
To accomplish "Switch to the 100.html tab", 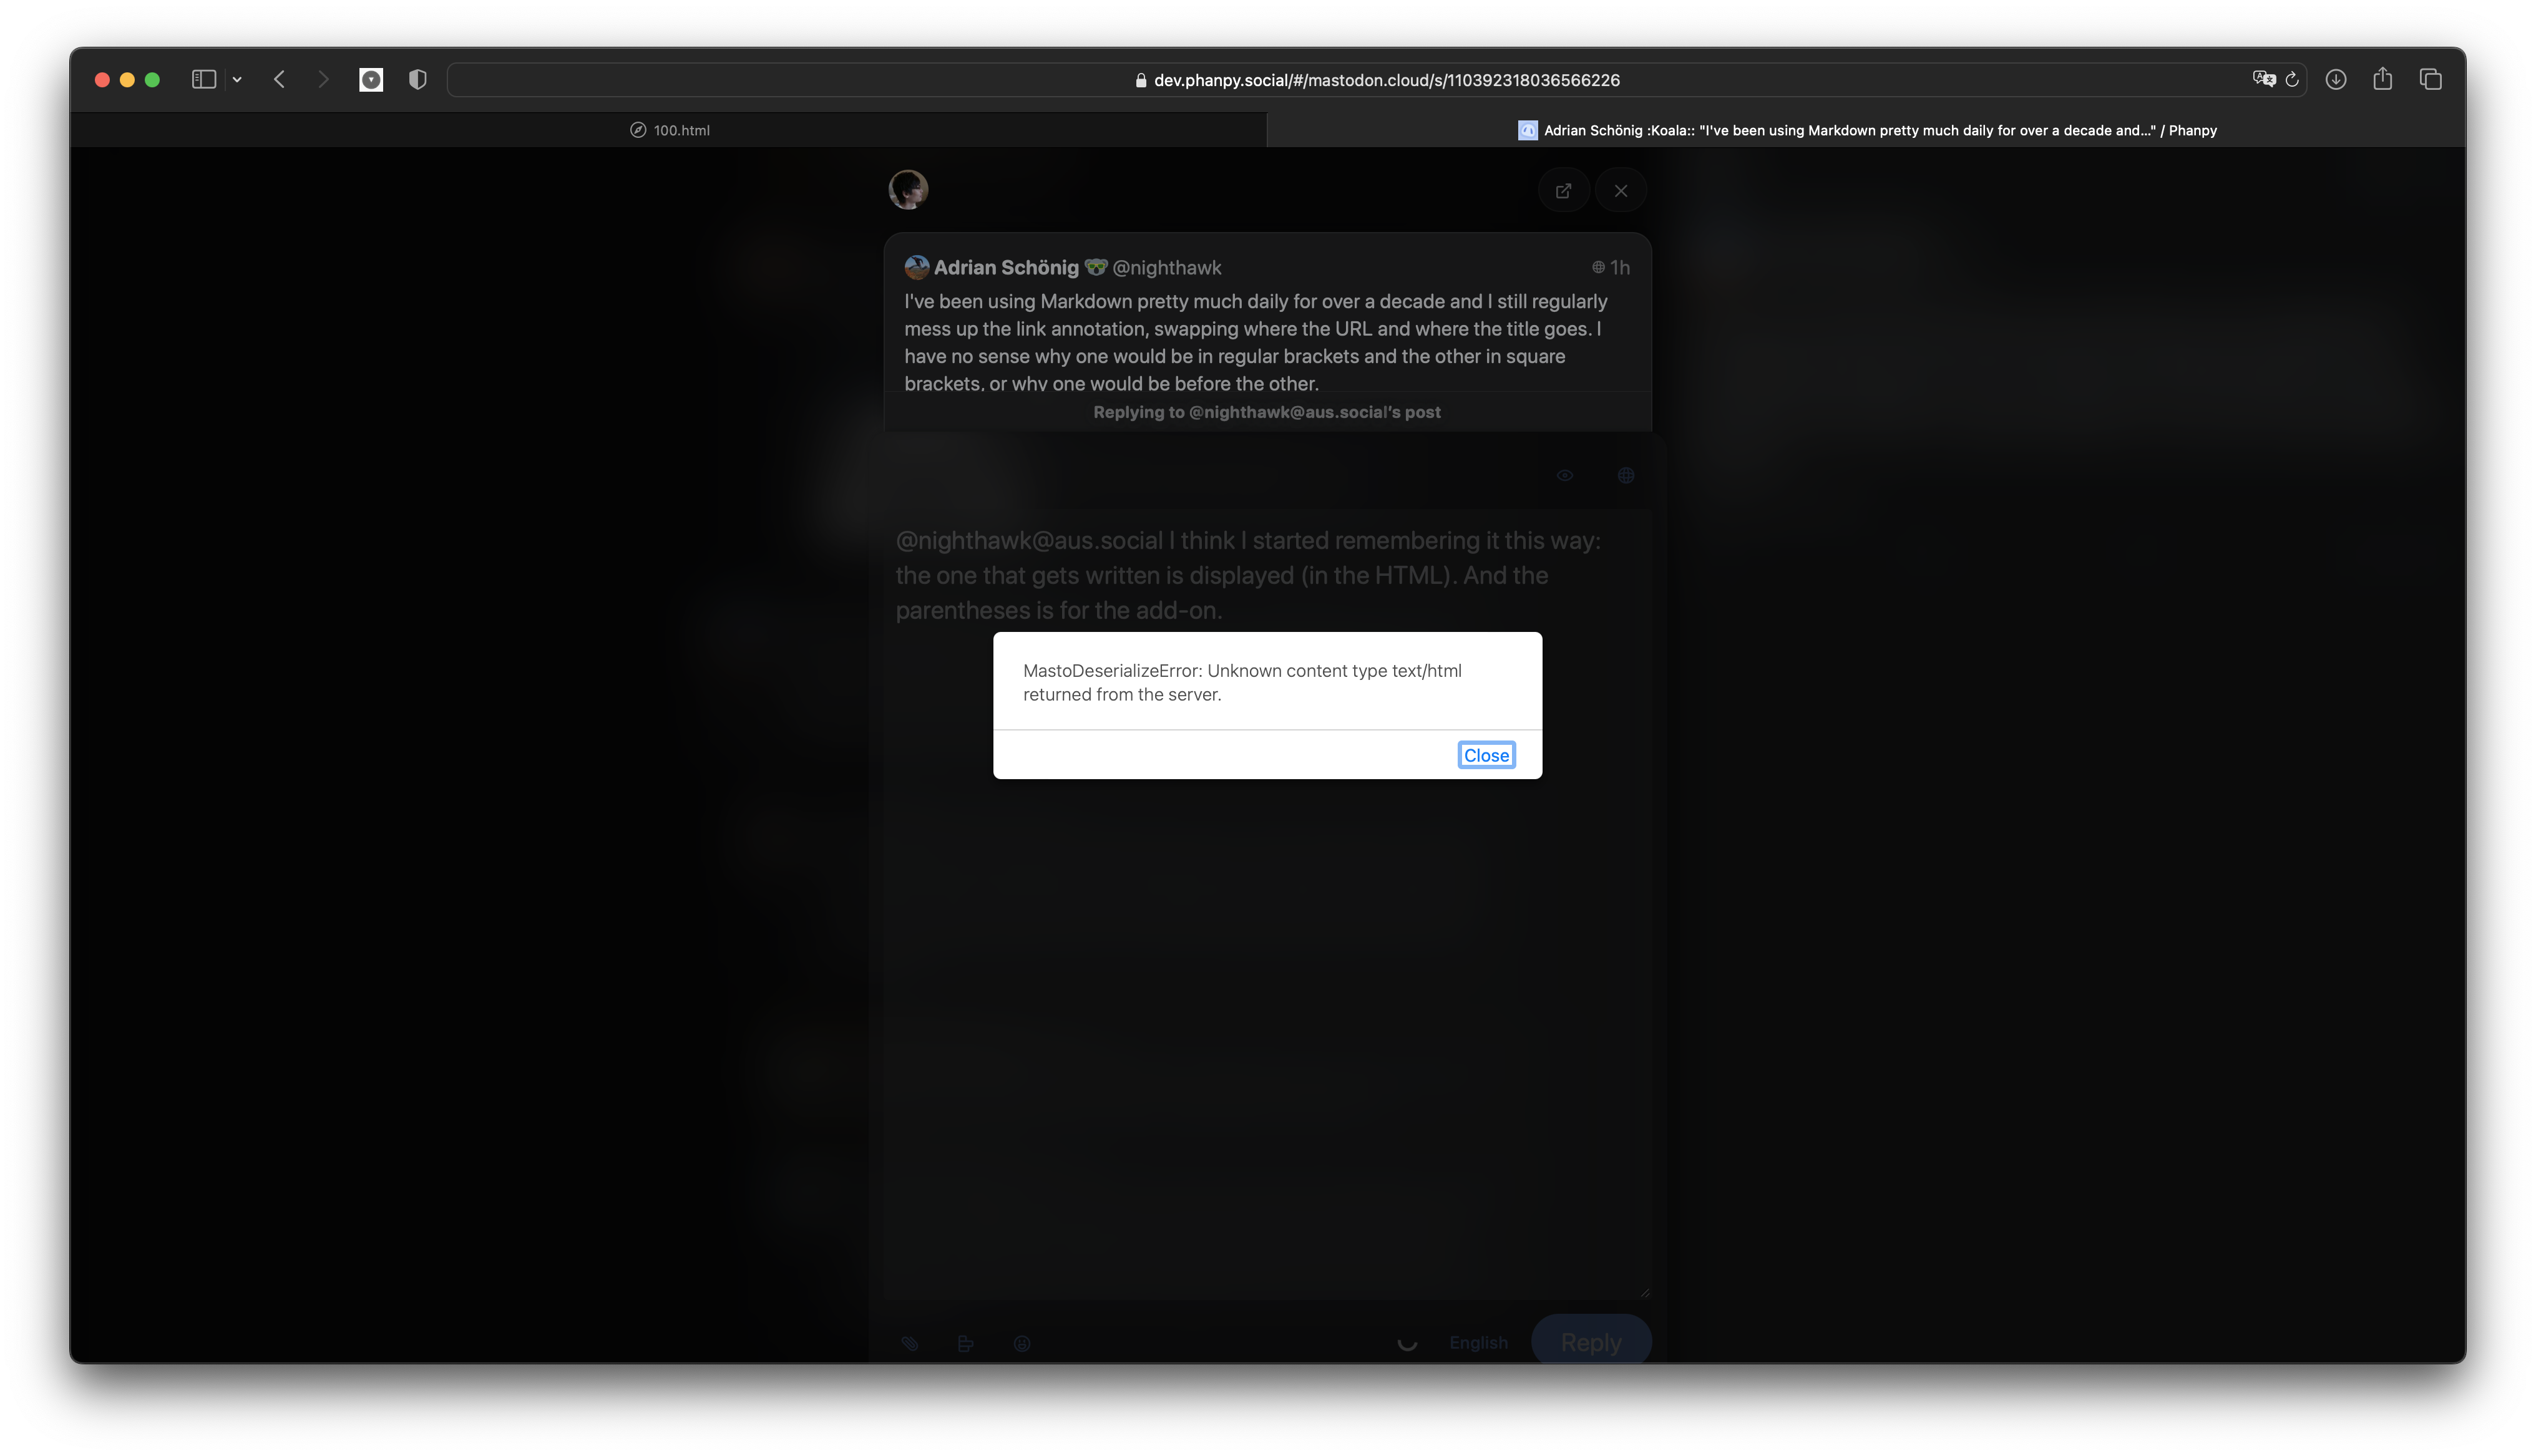I will pyautogui.click(x=669, y=130).
